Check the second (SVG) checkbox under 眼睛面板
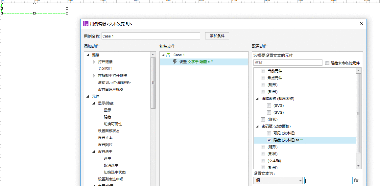380x186 pixels. [269, 112]
